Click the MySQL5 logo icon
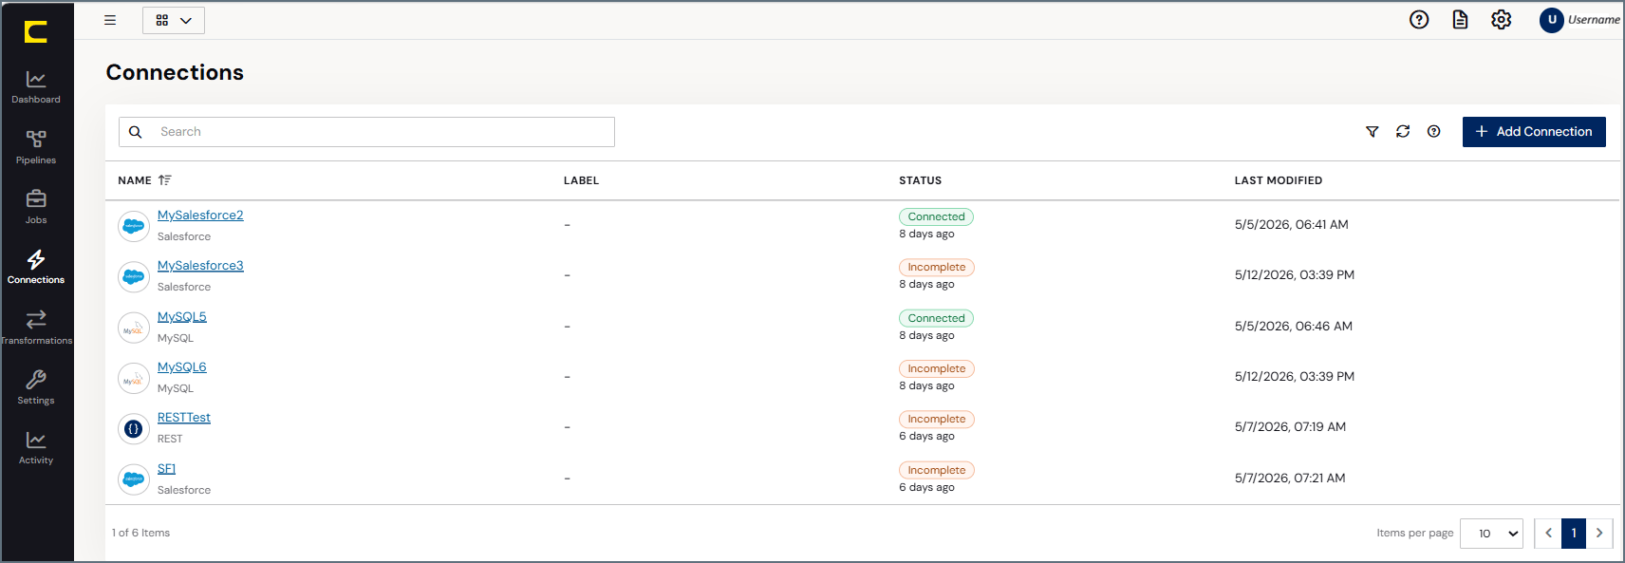Screen dimensions: 1625x563 [134, 328]
